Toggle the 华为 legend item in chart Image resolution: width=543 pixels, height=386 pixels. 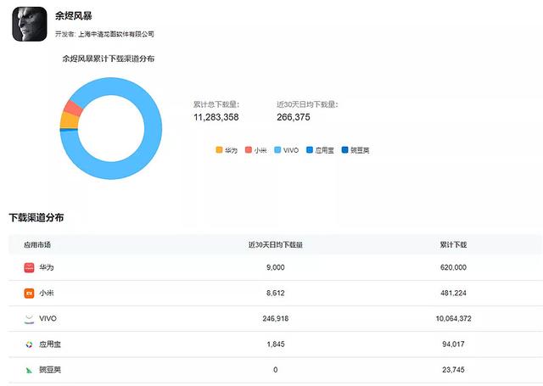[x=226, y=150]
